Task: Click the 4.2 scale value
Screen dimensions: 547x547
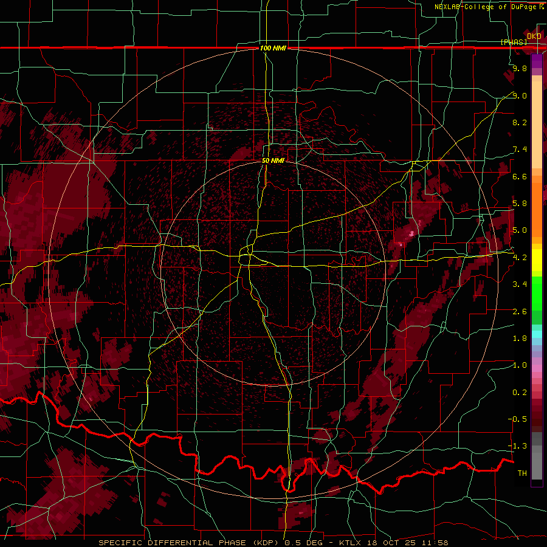Action: pyautogui.click(x=520, y=258)
